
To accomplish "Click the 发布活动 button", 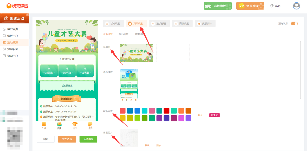I will (x=67, y=139).
